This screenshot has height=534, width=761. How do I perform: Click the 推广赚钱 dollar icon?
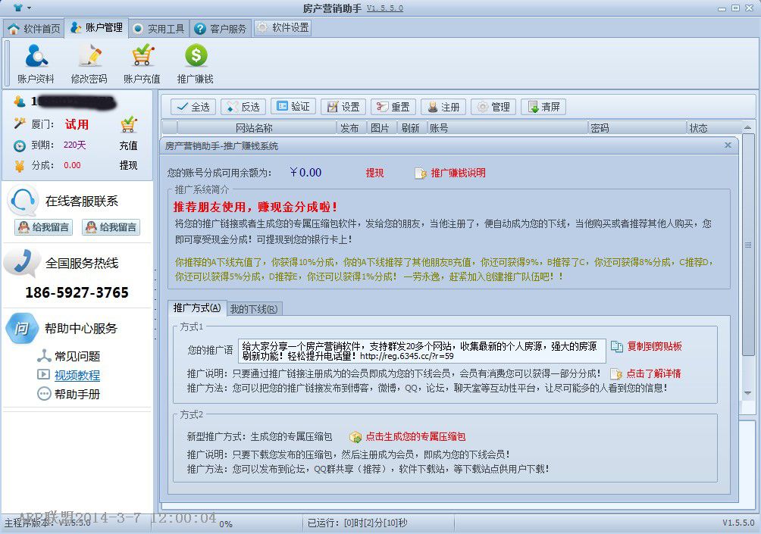coord(196,57)
